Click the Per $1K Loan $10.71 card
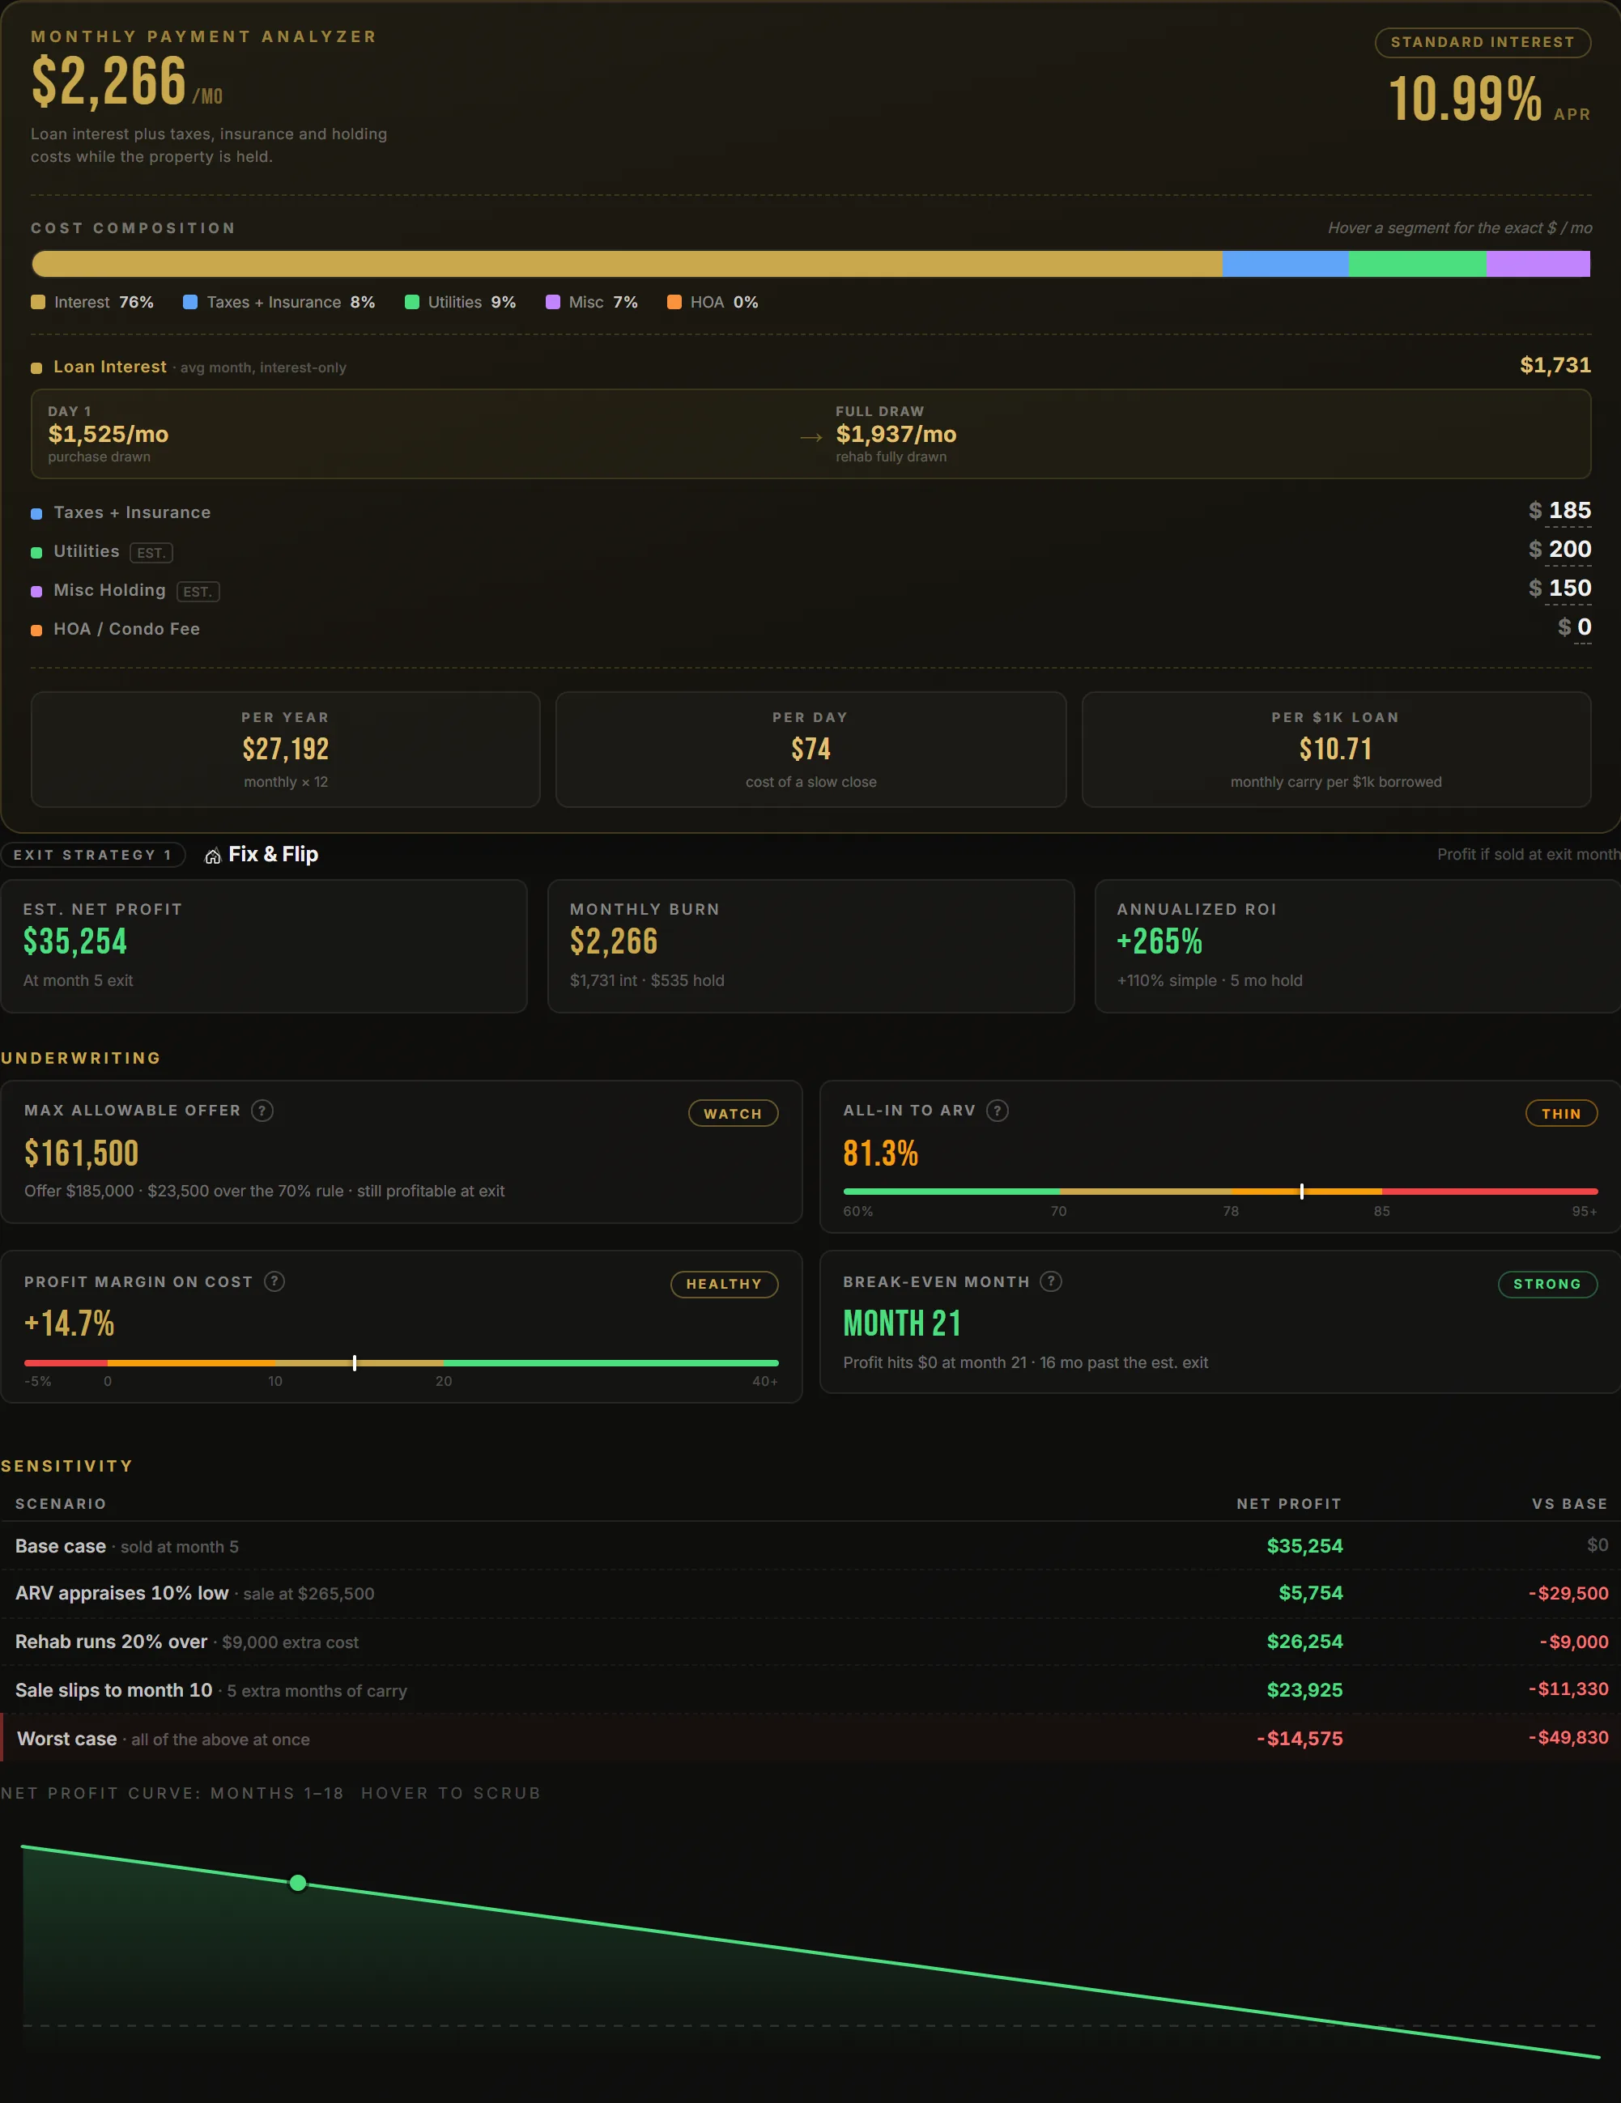The width and height of the screenshot is (1621, 2103). (x=1336, y=749)
